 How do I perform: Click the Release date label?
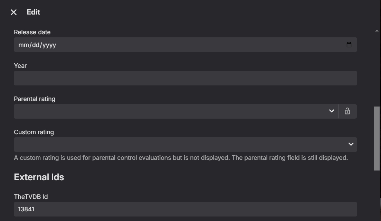point(32,32)
